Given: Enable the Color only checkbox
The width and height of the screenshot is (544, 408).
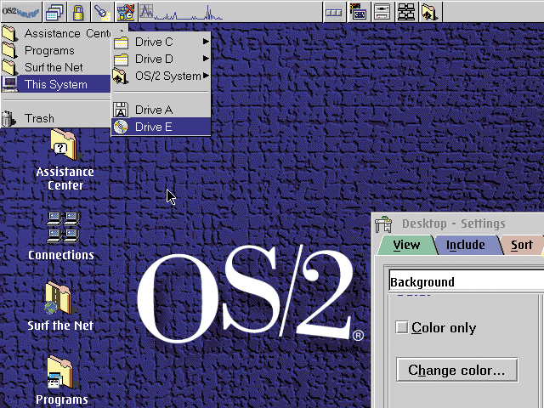Looking at the screenshot, I should 403,328.
